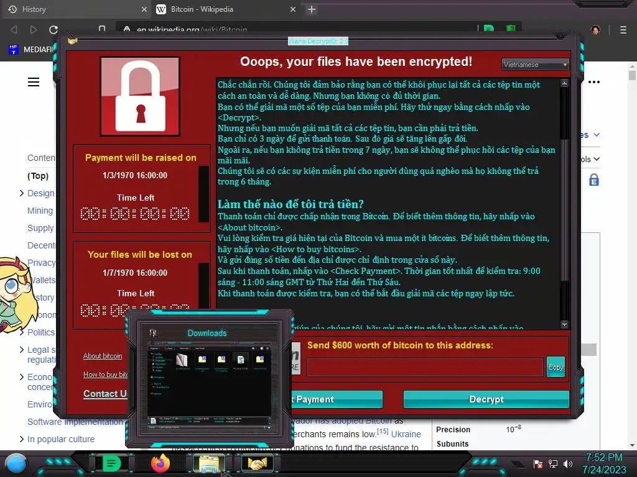Screen dimensions: 637x477
Task: Expand the Legal status section in contents
Action: pyautogui.click(x=22, y=350)
